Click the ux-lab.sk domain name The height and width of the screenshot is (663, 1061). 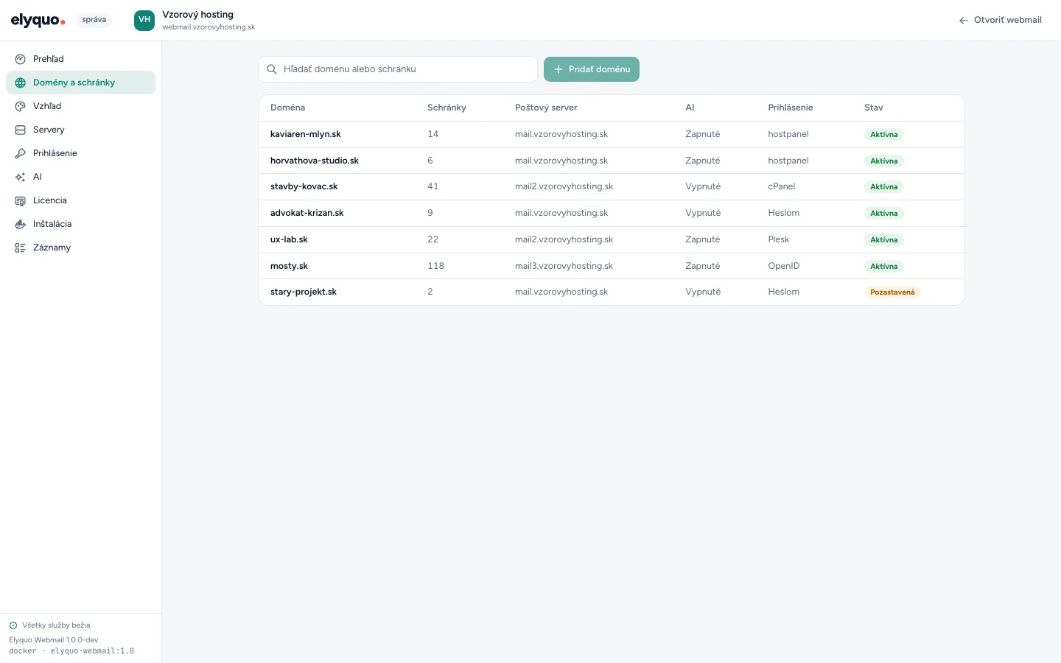click(x=289, y=239)
